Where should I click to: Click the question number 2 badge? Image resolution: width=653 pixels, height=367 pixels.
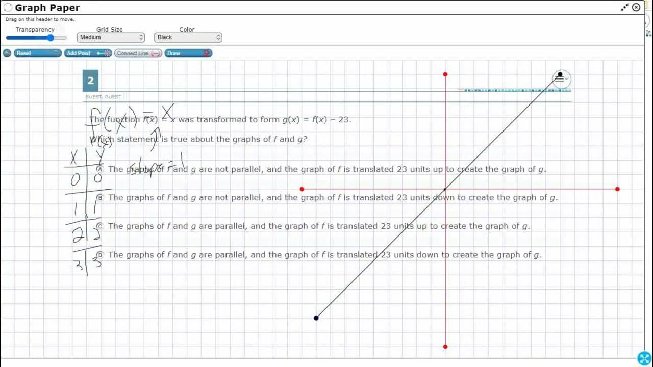(x=90, y=81)
